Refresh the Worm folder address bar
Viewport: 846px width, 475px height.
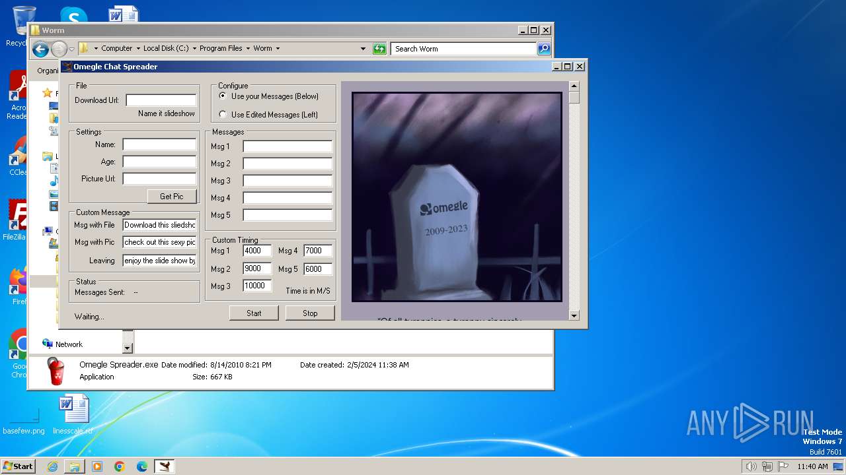(379, 49)
